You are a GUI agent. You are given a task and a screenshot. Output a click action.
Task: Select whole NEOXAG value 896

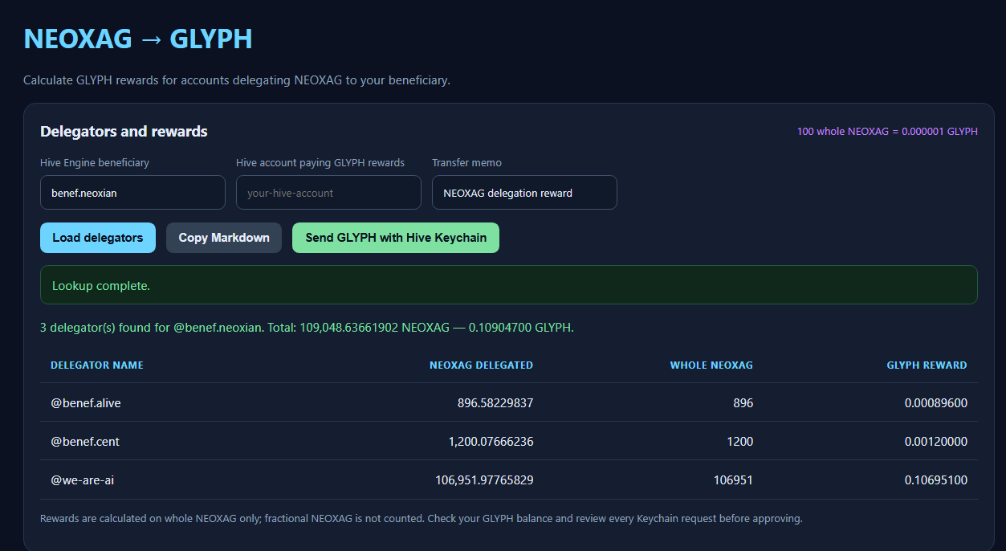[x=743, y=403]
